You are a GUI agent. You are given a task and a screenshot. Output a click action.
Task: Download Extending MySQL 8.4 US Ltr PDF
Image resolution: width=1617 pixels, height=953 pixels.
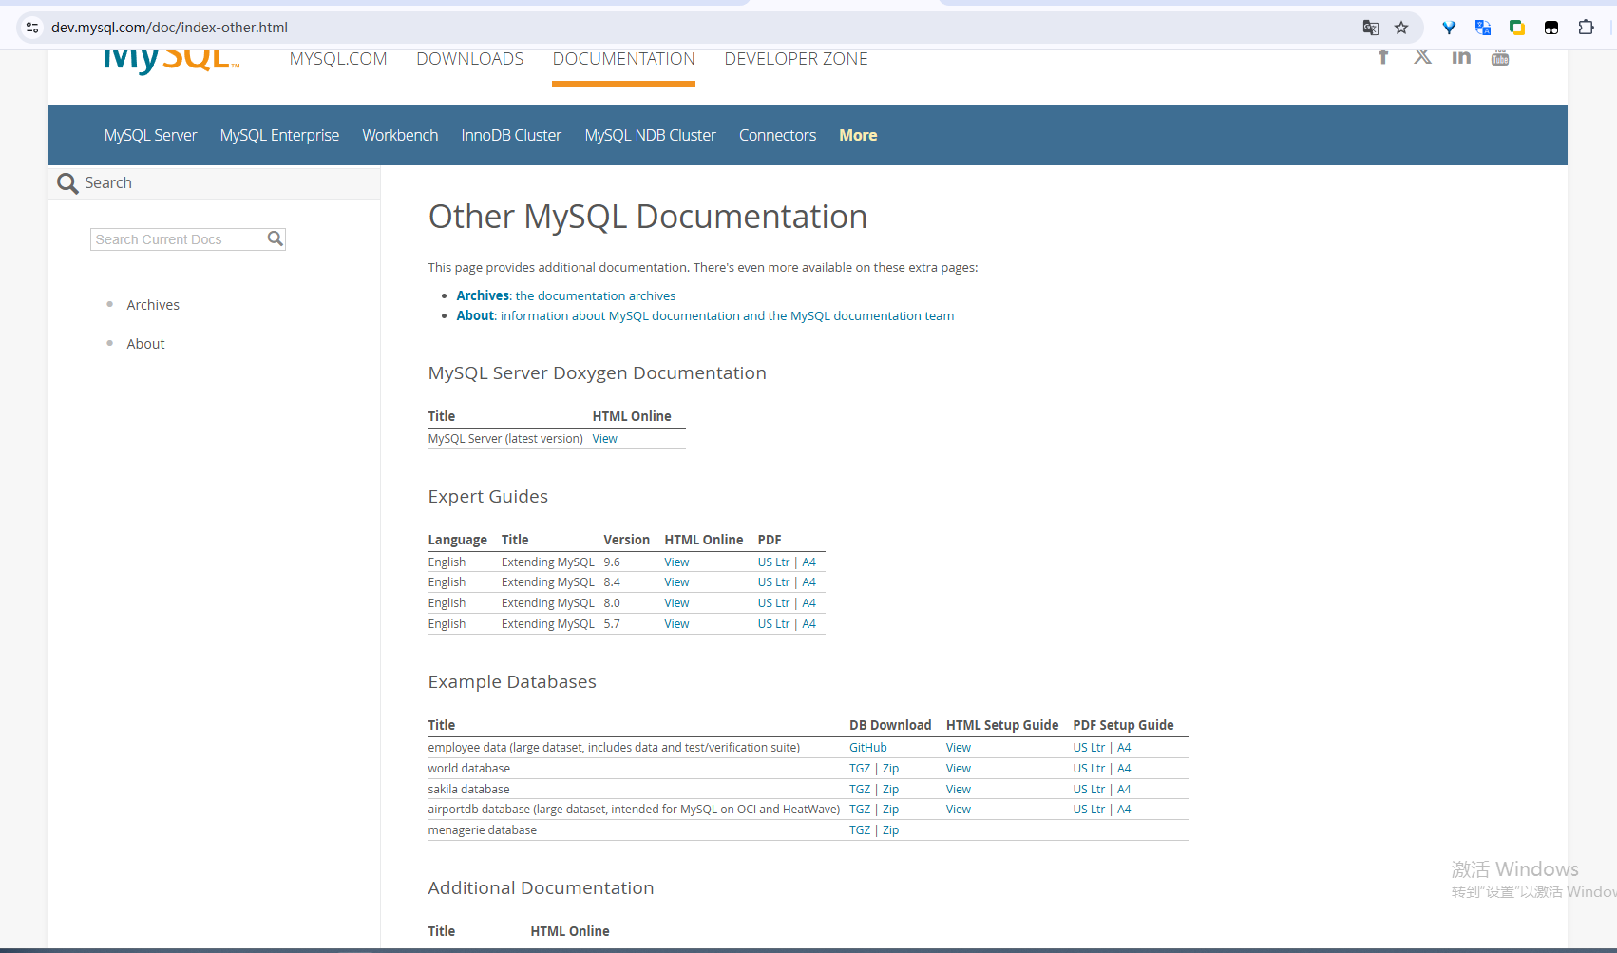[x=773, y=582]
